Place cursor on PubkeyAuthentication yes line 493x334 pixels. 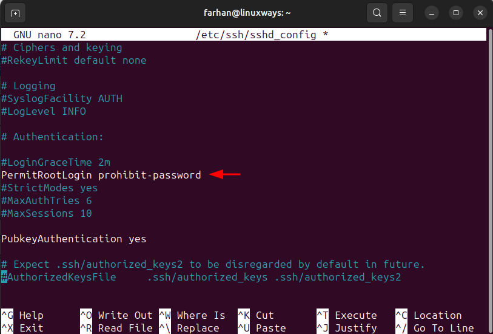(73, 239)
